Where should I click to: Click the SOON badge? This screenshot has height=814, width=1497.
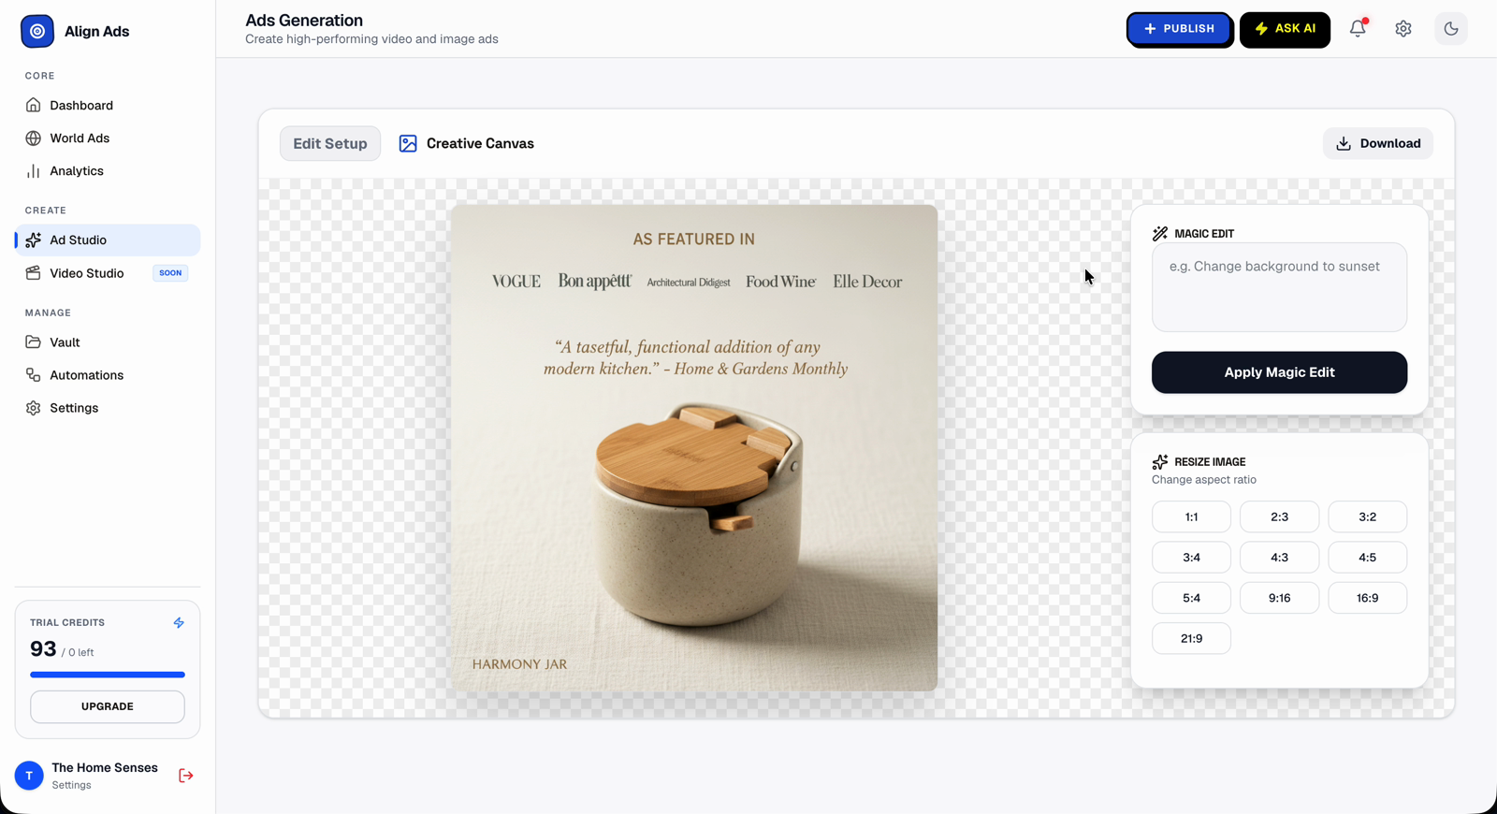coord(170,273)
